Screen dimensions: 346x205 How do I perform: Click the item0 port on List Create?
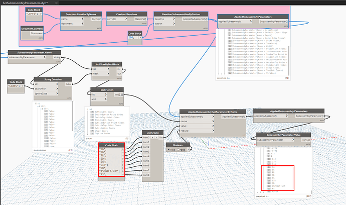tap(146, 137)
